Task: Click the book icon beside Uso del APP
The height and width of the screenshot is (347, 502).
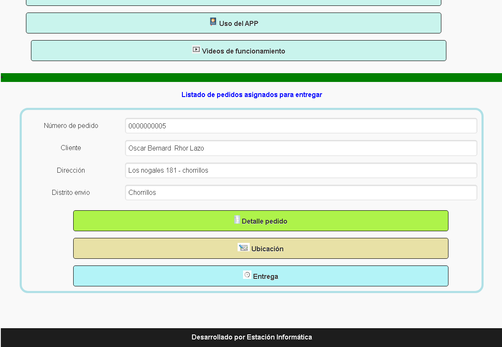Action: point(213,22)
